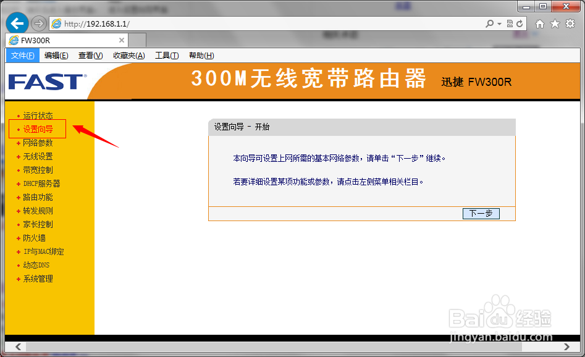Click the 300M无线宽带路由器 banner title
Screen dimensions: 585x357
pyautogui.click(x=308, y=78)
